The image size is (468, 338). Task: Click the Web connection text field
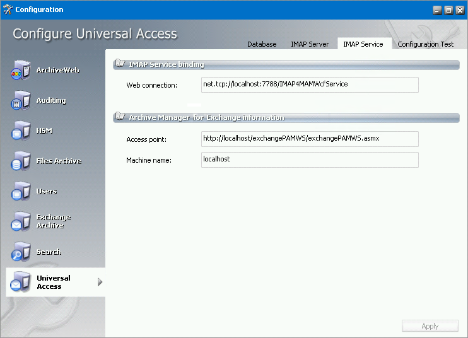309,84
